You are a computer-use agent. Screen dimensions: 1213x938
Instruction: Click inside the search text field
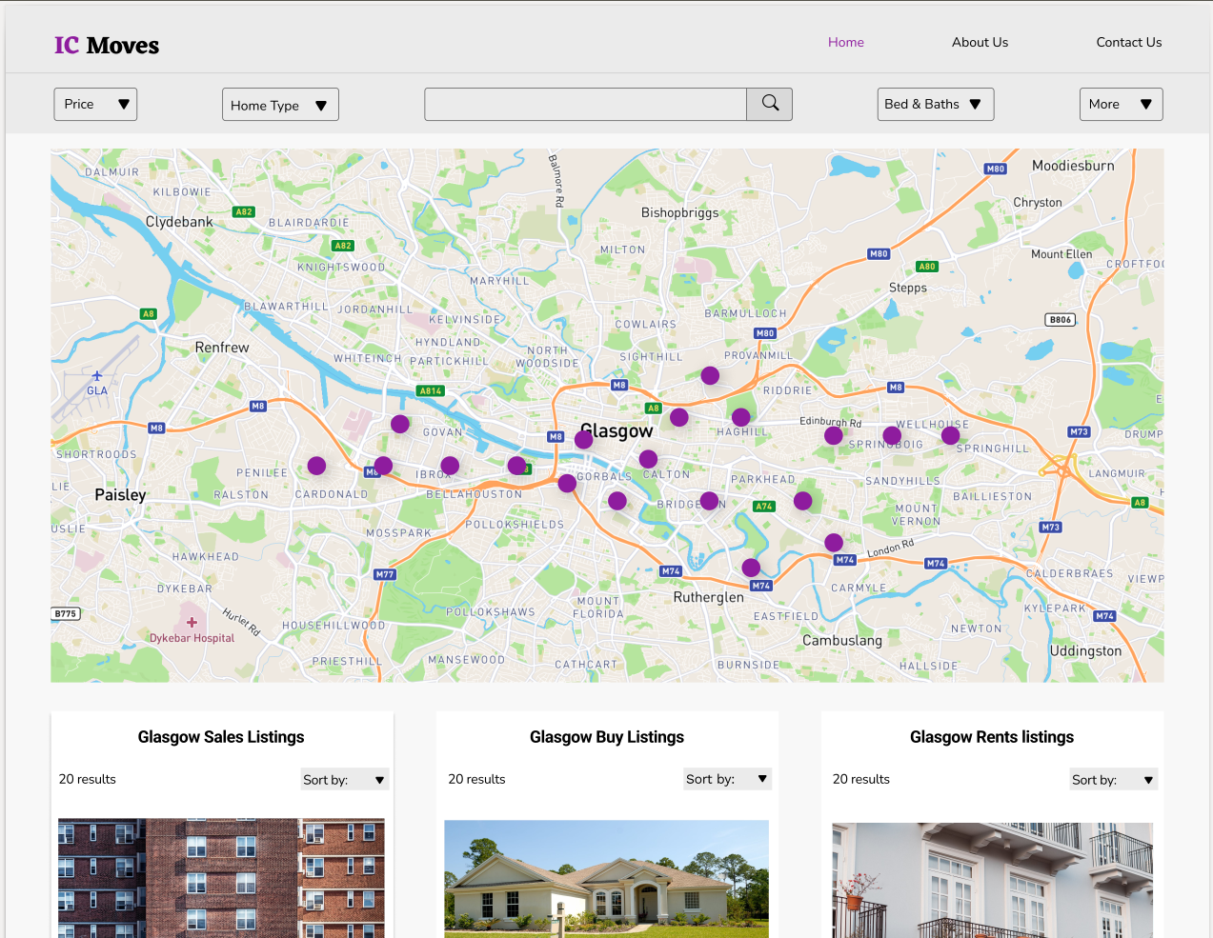[585, 105]
